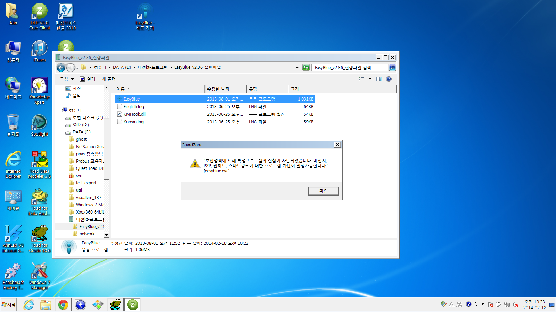
Task: Open the Spotlight desktop icon
Action: [x=40, y=125]
